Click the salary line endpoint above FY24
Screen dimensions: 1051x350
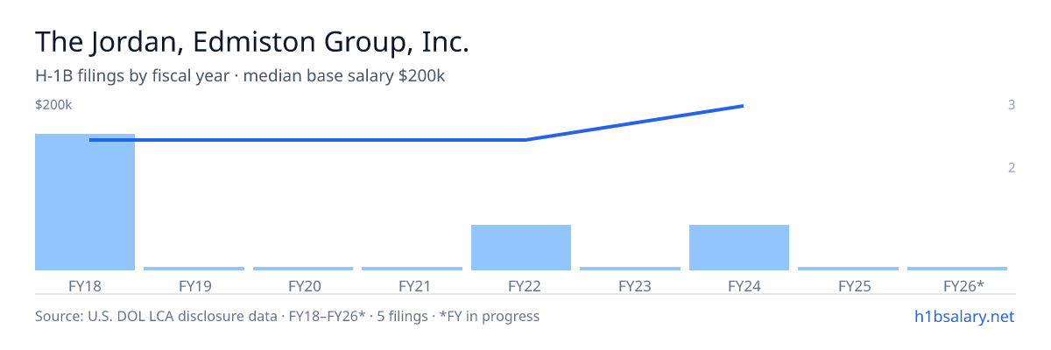(742, 106)
